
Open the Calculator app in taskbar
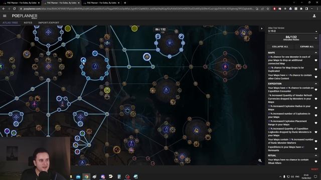[119, 176]
